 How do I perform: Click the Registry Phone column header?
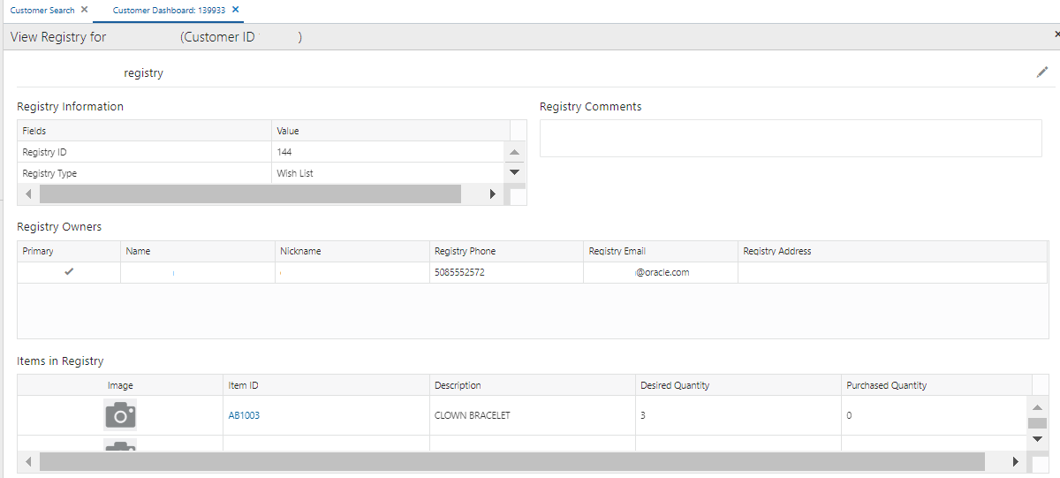click(x=506, y=251)
